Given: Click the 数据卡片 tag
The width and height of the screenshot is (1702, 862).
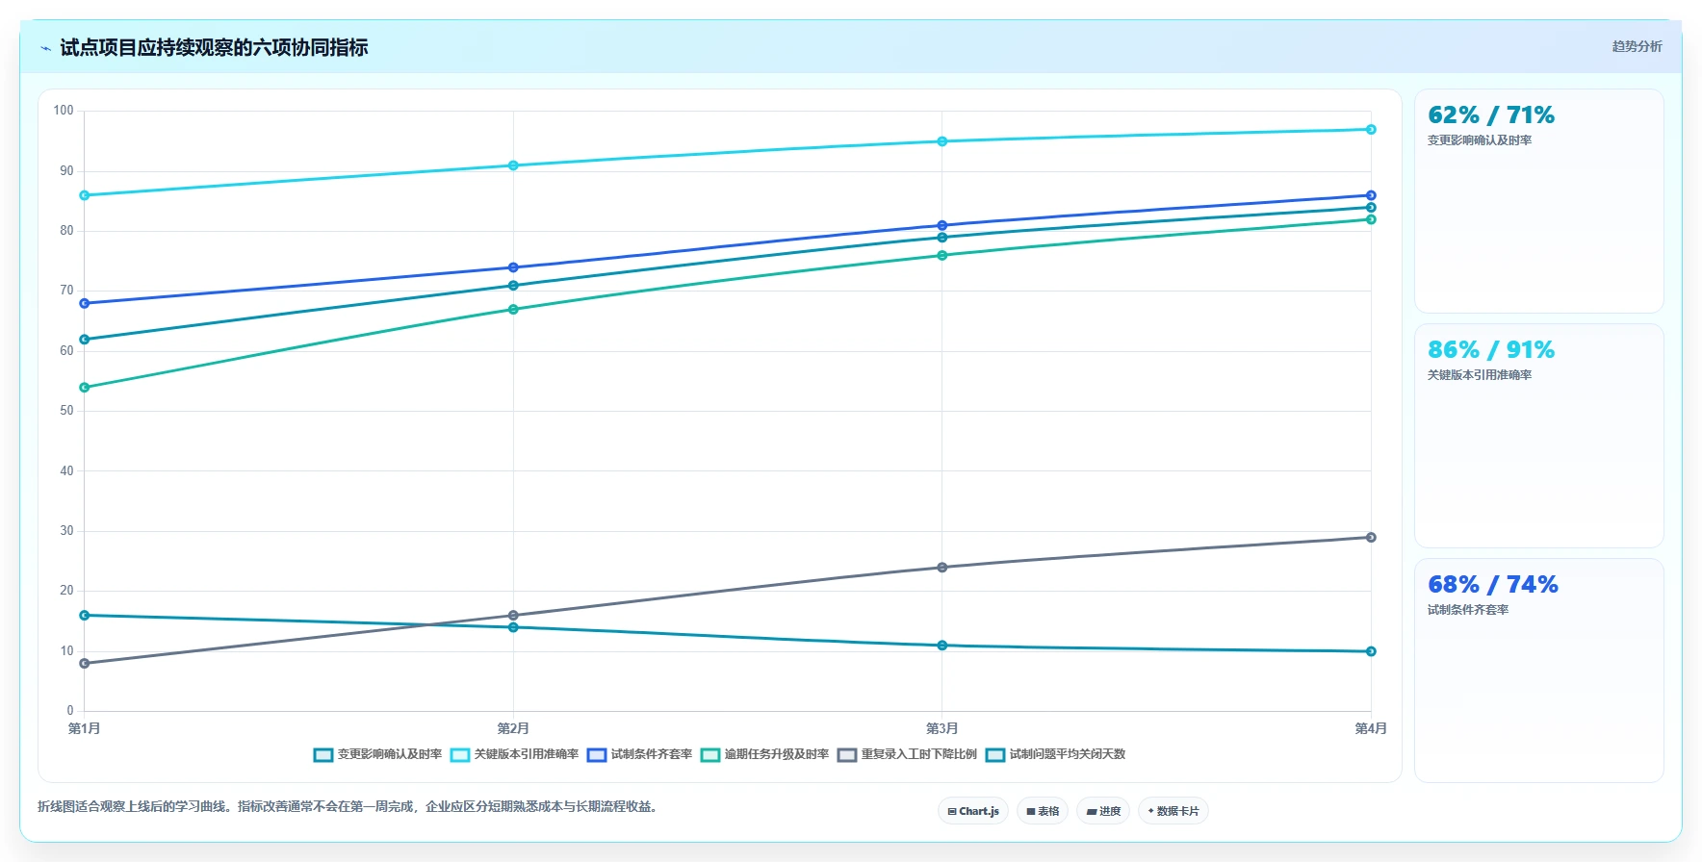Looking at the screenshot, I should [x=1173, y=811].
